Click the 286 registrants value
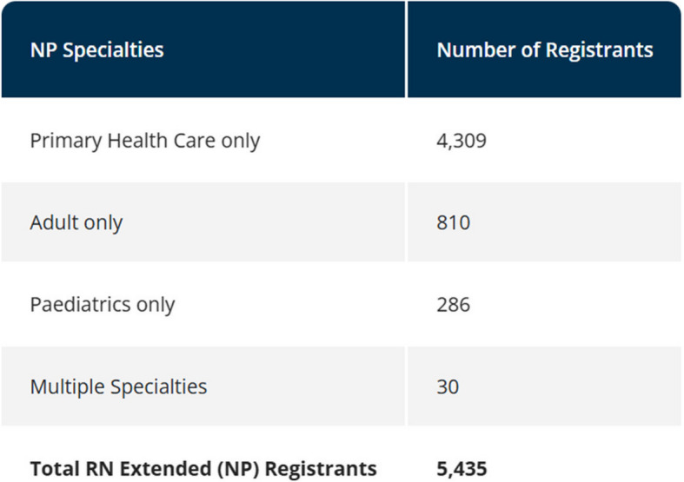Screen dimensions: 684x482 453,305
